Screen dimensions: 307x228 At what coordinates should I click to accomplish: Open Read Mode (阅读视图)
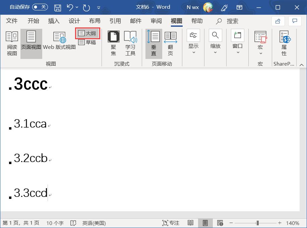pyautogui.click(x=12, y=44)
